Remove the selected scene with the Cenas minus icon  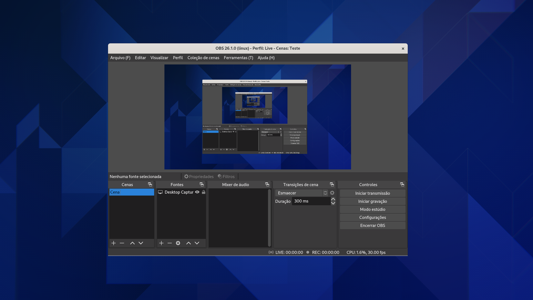point(122,243)
